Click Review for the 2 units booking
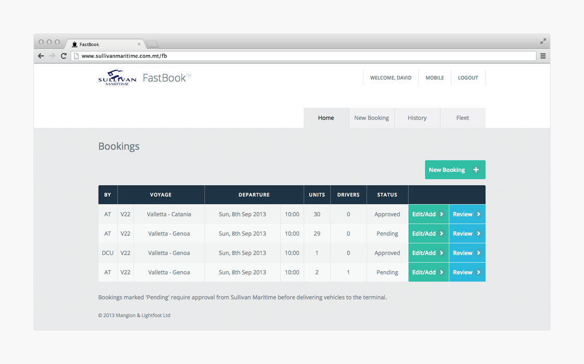This screenshot has width=584, height=364. pyautogui.click(x=467, y=272)
